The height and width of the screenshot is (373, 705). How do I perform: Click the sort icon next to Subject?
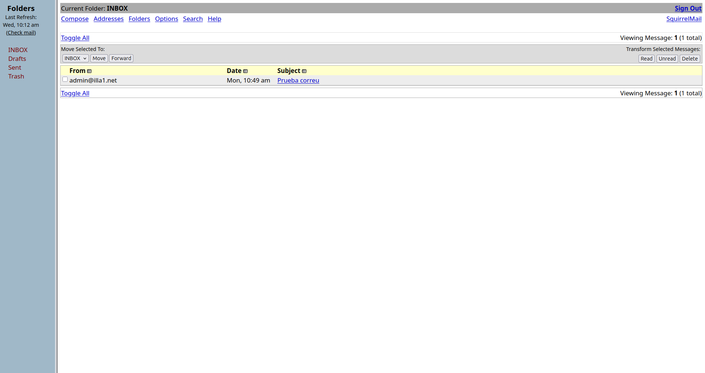click(304, 71)
